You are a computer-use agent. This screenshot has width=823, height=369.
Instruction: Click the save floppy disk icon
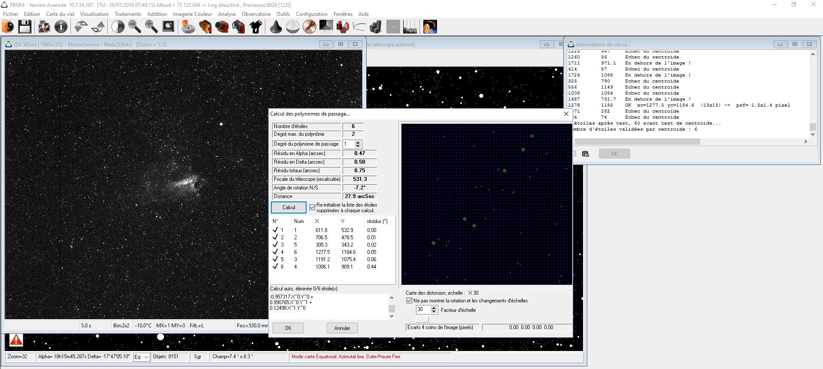click(24, 27)
